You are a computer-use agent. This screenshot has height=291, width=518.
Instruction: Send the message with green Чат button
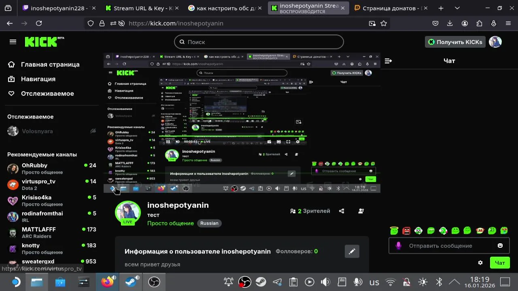tap(500, 263)
